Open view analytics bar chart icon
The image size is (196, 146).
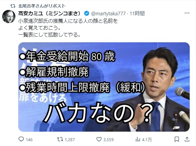pos(138,139)
